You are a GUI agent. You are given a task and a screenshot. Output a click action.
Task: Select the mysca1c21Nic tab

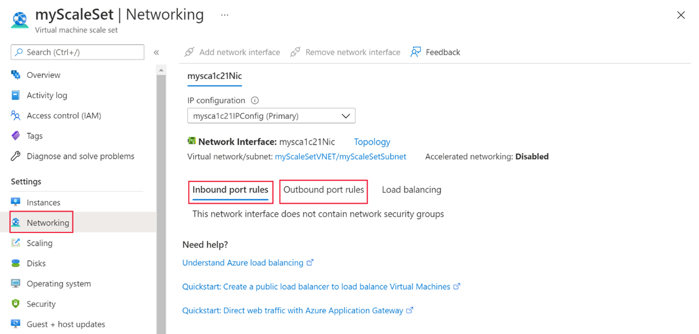tap(214, 76)
